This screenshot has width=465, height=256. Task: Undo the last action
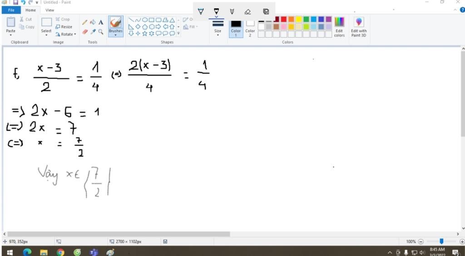[x=23, y=2]
